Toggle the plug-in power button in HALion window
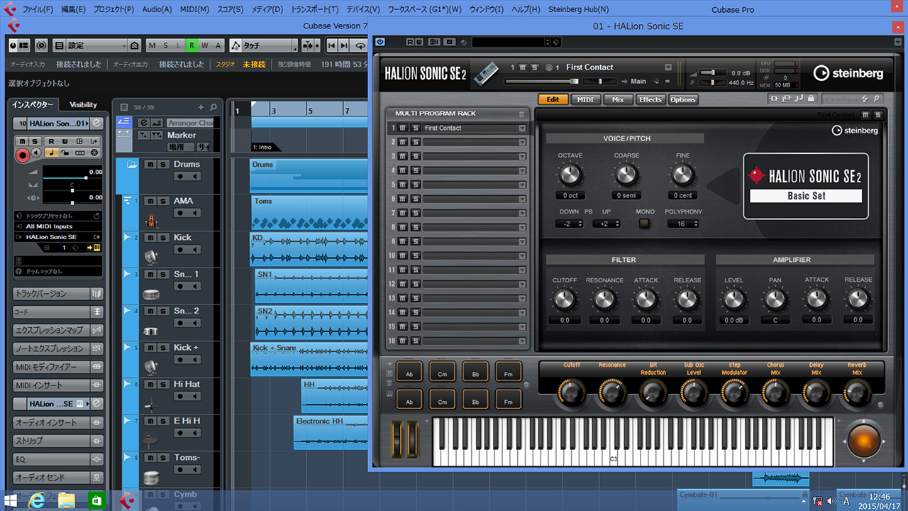 click(380, 42)
